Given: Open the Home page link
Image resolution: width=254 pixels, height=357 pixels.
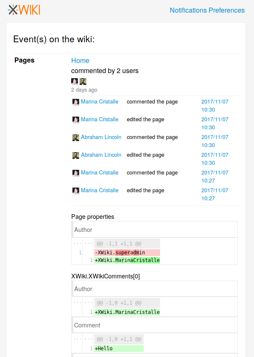Looking at the screenshot, I should 80,60.
